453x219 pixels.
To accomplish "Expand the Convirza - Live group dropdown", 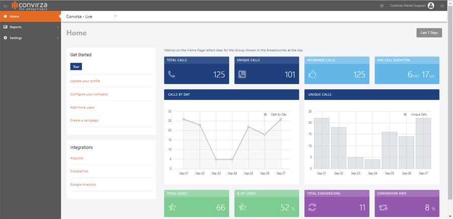I will pyautogui.click(x=115, y=16).
